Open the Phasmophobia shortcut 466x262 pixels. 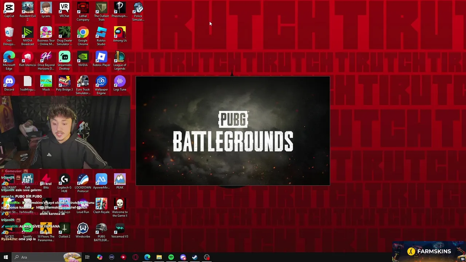tap(119, 10)
